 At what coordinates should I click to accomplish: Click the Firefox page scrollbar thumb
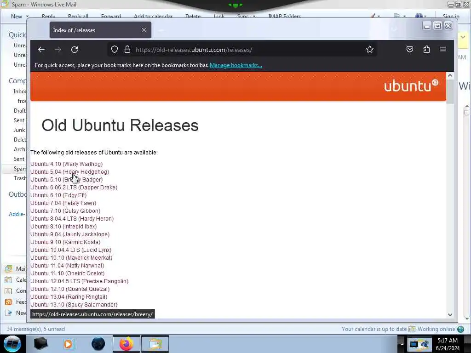[x=450, y=91]
